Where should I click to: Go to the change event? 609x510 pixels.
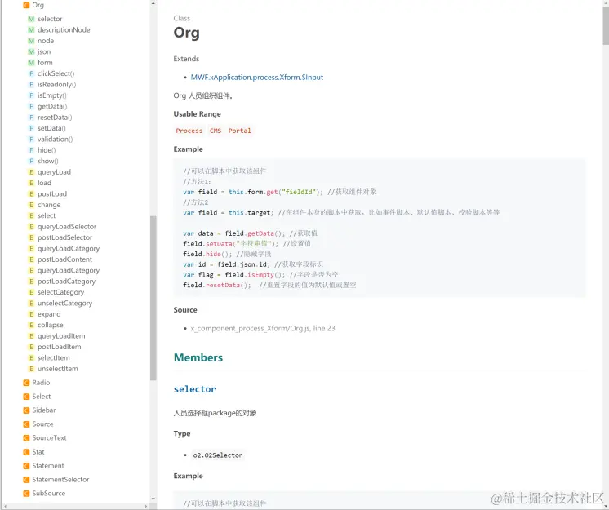tap(49, 205)
